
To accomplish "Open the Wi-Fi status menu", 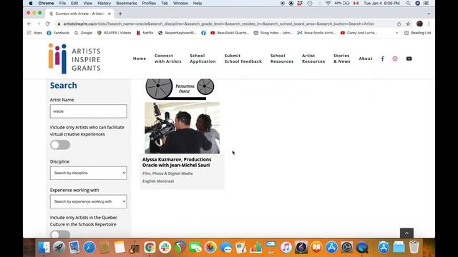I will pos(328,3).
